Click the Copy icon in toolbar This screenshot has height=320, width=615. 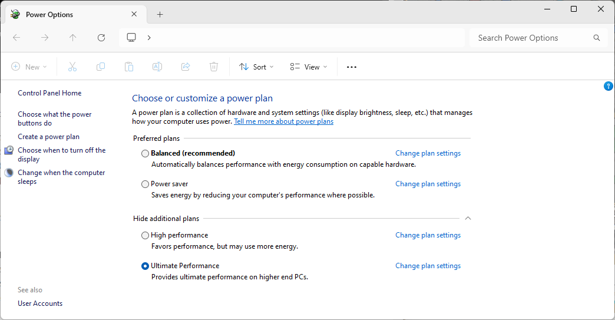[x=101, y=67]
